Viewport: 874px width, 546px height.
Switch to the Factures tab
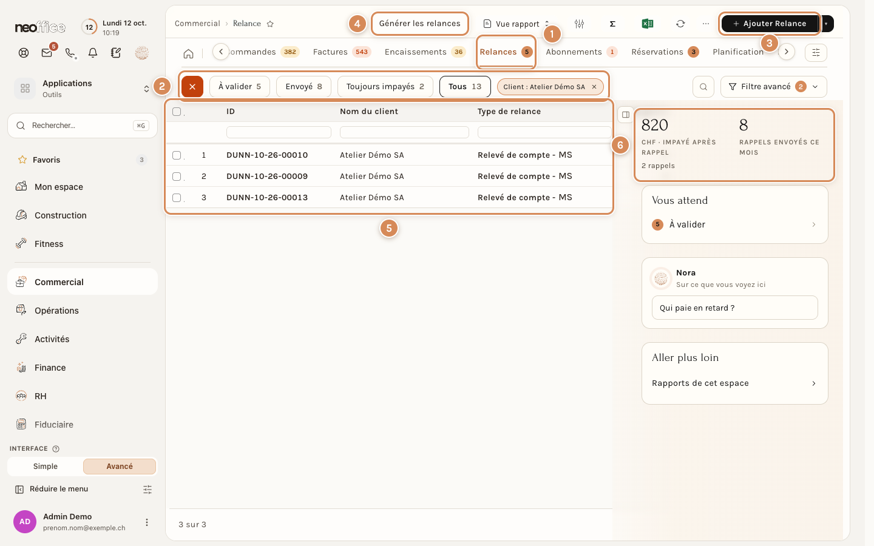point(342,52)
